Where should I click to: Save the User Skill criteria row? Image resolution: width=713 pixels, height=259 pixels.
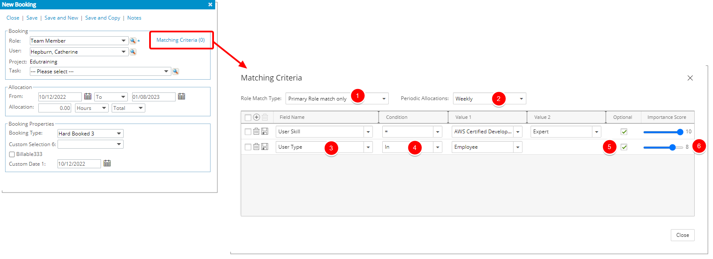click(x=265, y=132)
